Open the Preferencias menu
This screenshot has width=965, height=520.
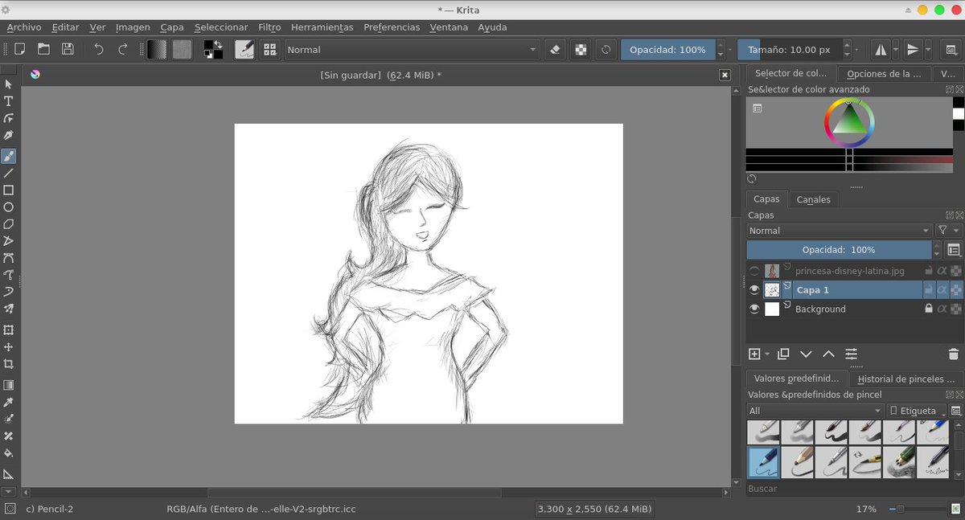[x=392, y=27]
